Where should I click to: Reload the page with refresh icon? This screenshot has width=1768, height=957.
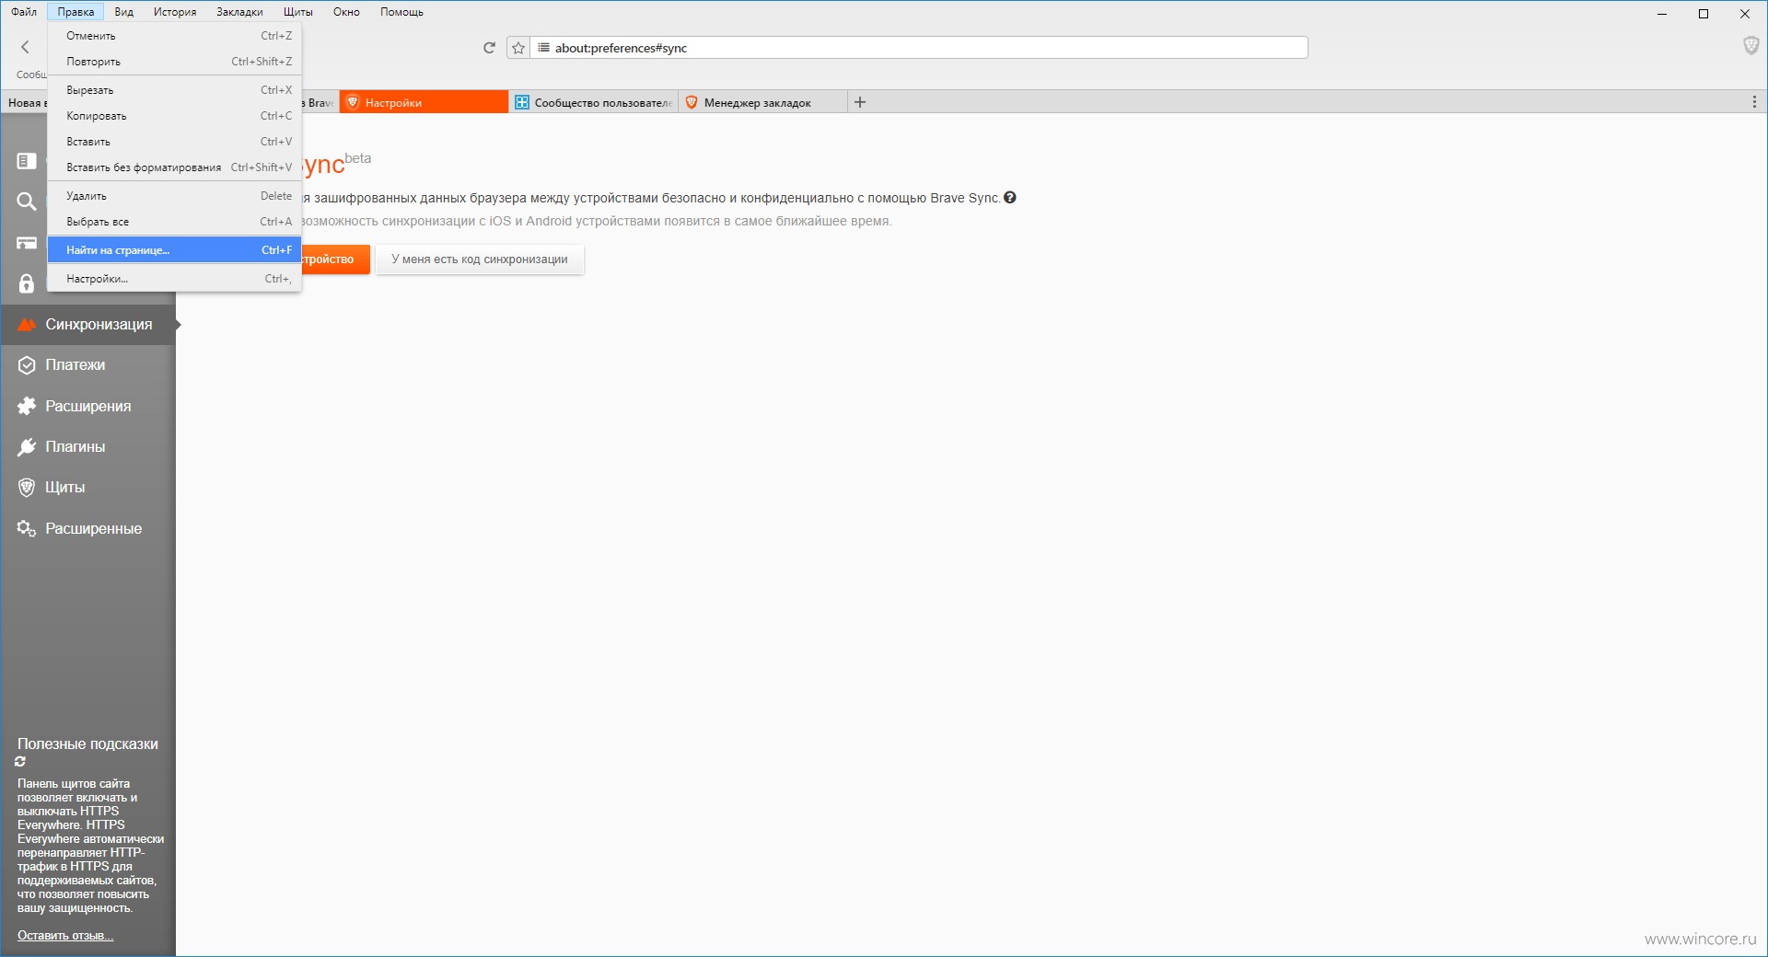pos(489,48)
